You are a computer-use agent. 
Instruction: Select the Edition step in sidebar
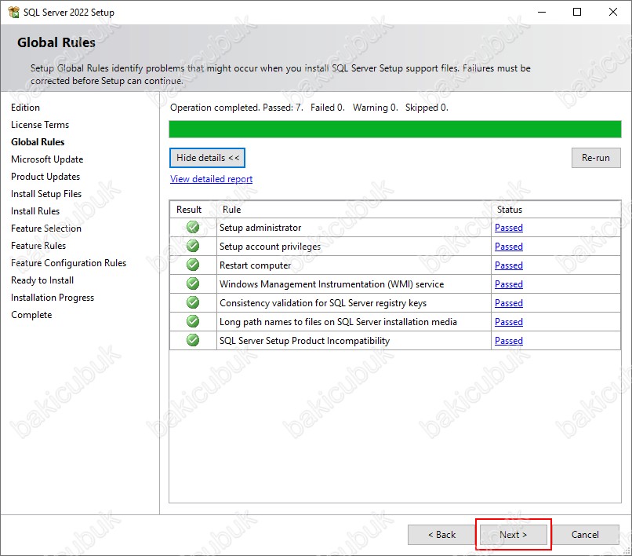pyautogui.click(x=25, y=108)
